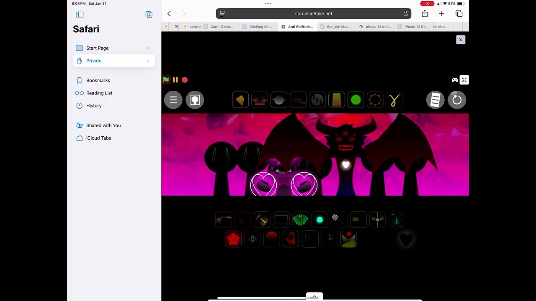This screenshot has height=301, width=536.
Task: Reload the page in Safari
Action: [405, 14]
